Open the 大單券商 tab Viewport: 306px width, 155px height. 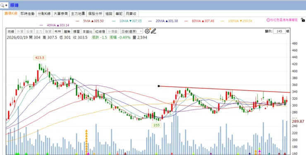[61, 14]
